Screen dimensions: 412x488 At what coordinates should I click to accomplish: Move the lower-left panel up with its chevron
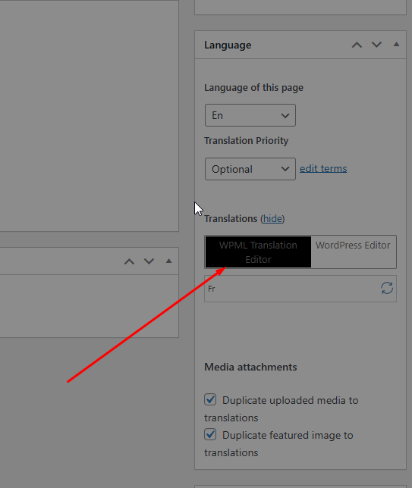point(129,261)
